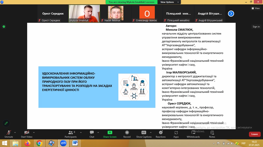This screenshot has width=263, height=147.
Task: Click the Sign in button
Action: pos(256,27)
